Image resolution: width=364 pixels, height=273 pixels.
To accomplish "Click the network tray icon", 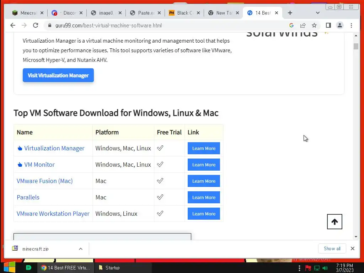I will click(317, 268).
